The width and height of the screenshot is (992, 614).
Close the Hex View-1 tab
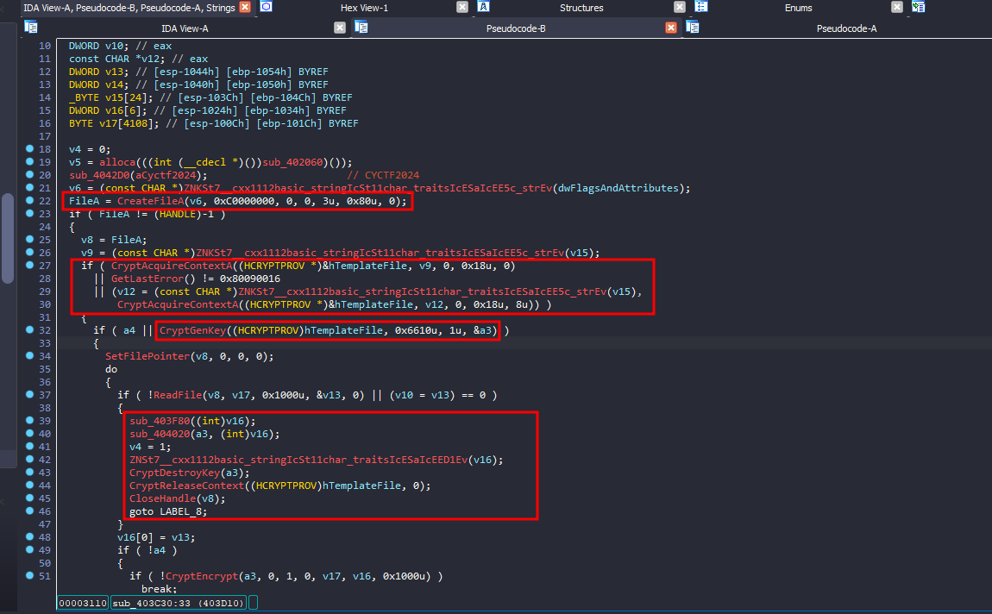462,7
